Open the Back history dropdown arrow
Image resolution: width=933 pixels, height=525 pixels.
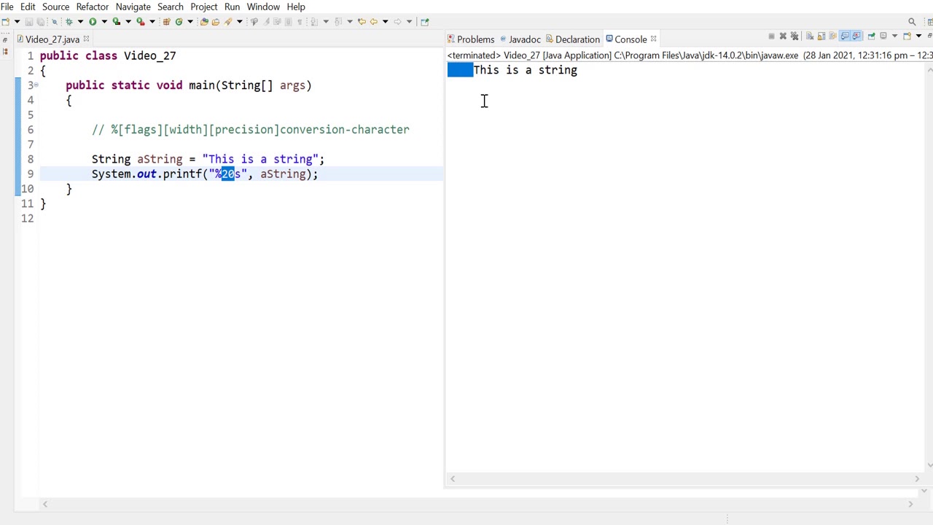(x=385, y=21)
